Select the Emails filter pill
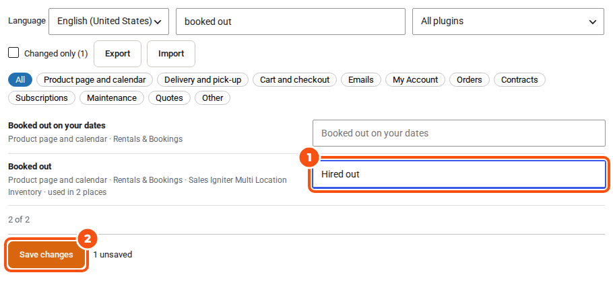The height and width of the screenshot is (283, 613). click(x=361, y=79)
